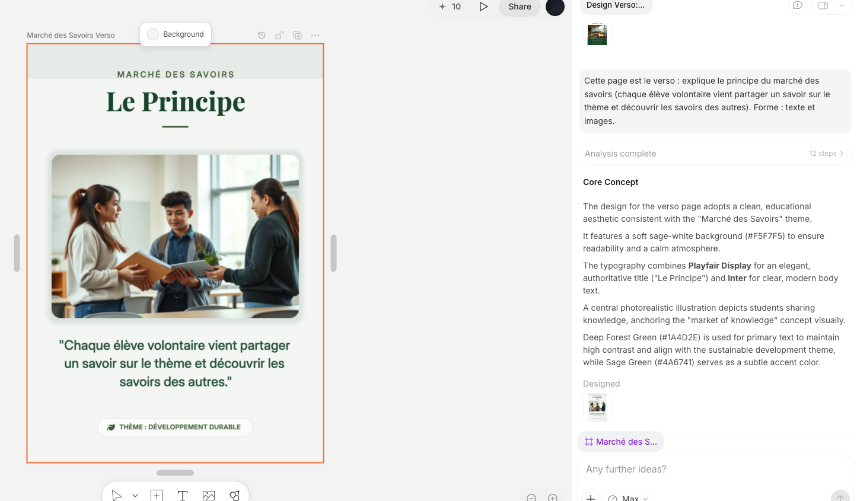This screenshot has width=857, height=501.
Task: Zoom in on the canvas
Action: 553,497
